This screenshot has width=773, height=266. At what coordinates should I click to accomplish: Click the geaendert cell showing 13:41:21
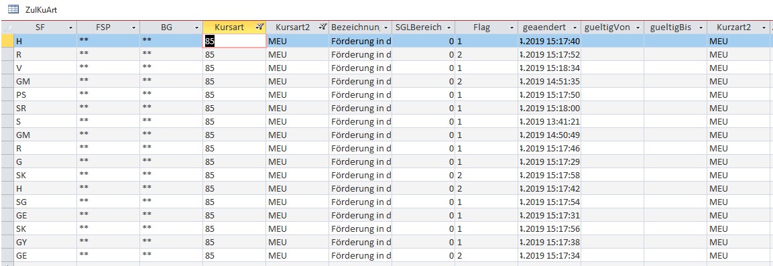(550, 121)
